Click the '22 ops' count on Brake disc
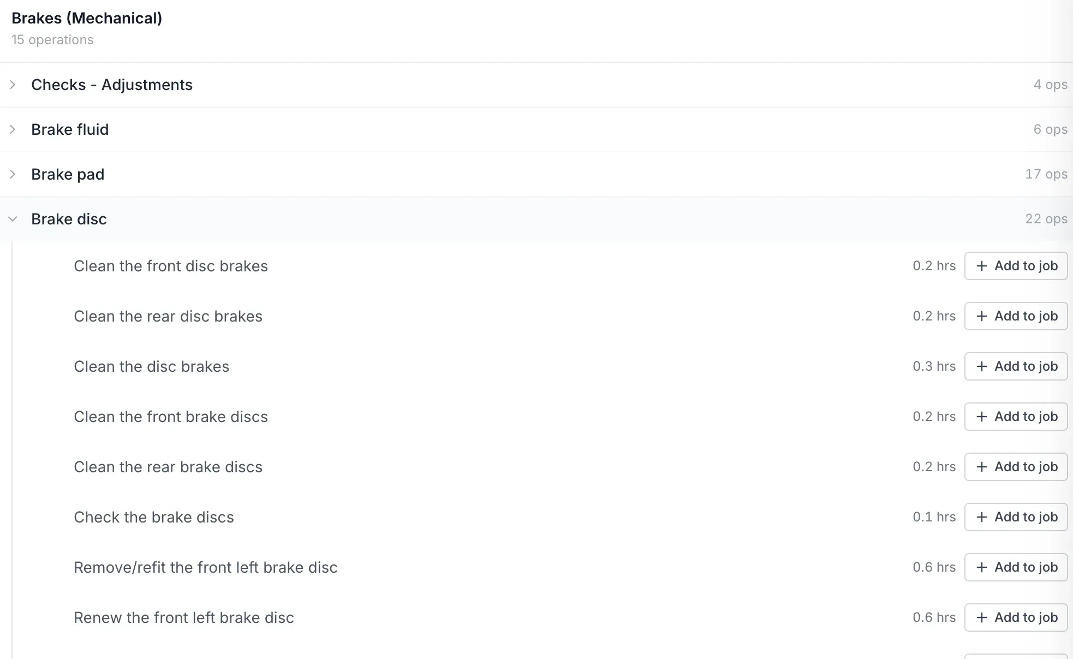This screenshot has width=1073, height=659. (1046, 219)
